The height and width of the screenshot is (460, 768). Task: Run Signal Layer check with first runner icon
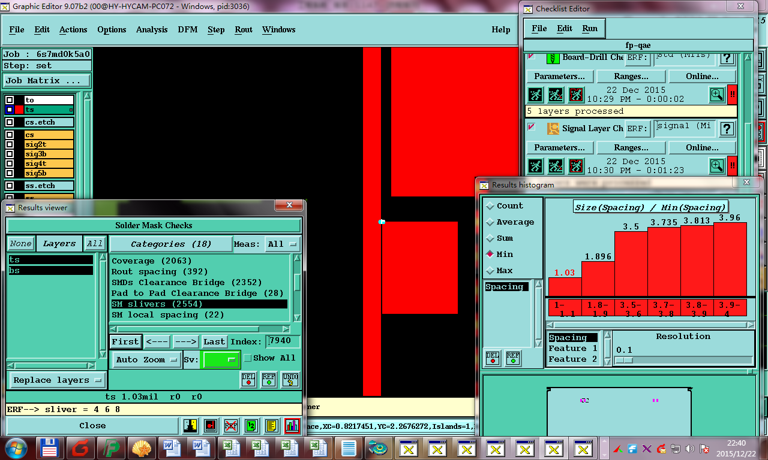535,166
